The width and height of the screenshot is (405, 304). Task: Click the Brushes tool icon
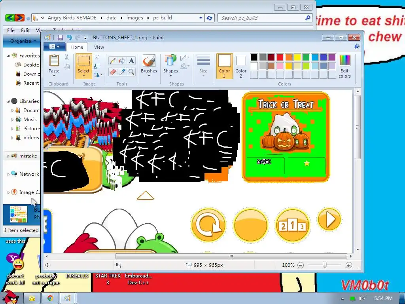pos(149,61)
